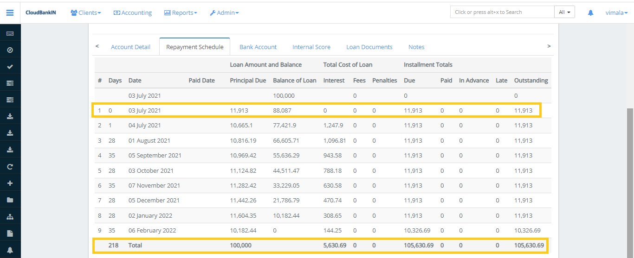Viewport: 634px width, 258px height.
Task: Open the vimala user menu
Action: tap(616, 13)
